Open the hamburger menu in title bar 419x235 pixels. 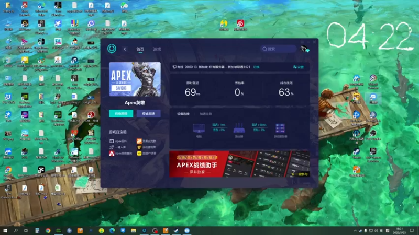tap(302, 42)
